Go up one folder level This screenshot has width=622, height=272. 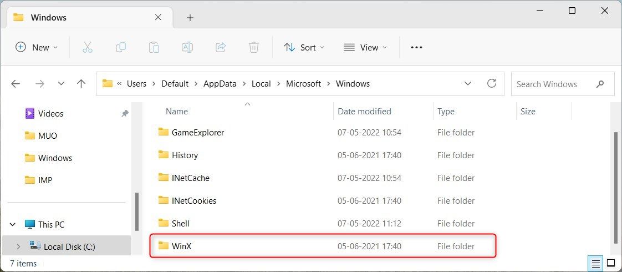point(81,84)
